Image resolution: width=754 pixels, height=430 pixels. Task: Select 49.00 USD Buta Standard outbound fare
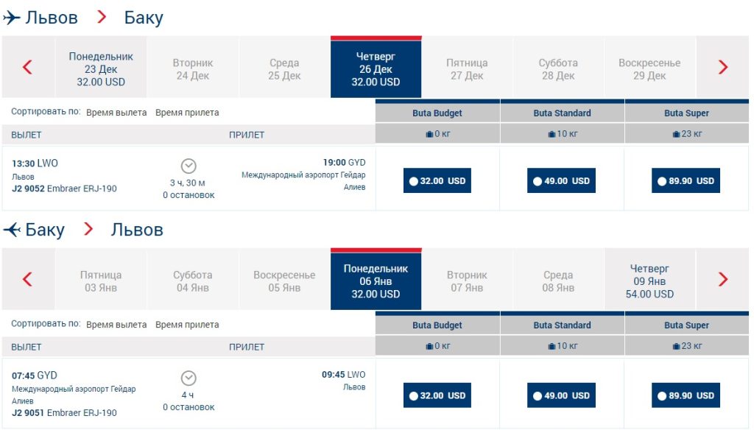pyautogui.click(x=561, y=180)
